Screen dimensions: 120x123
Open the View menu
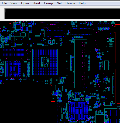pos(14,3)
